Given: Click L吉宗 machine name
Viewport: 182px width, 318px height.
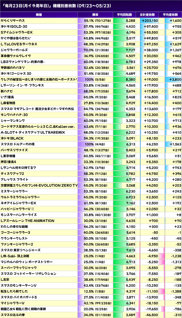Looking at the screenshot, I should coord(5,279).
